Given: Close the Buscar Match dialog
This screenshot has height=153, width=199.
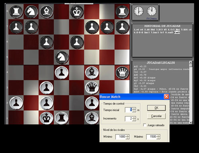Looking at the screenshot, I should 166,97.
